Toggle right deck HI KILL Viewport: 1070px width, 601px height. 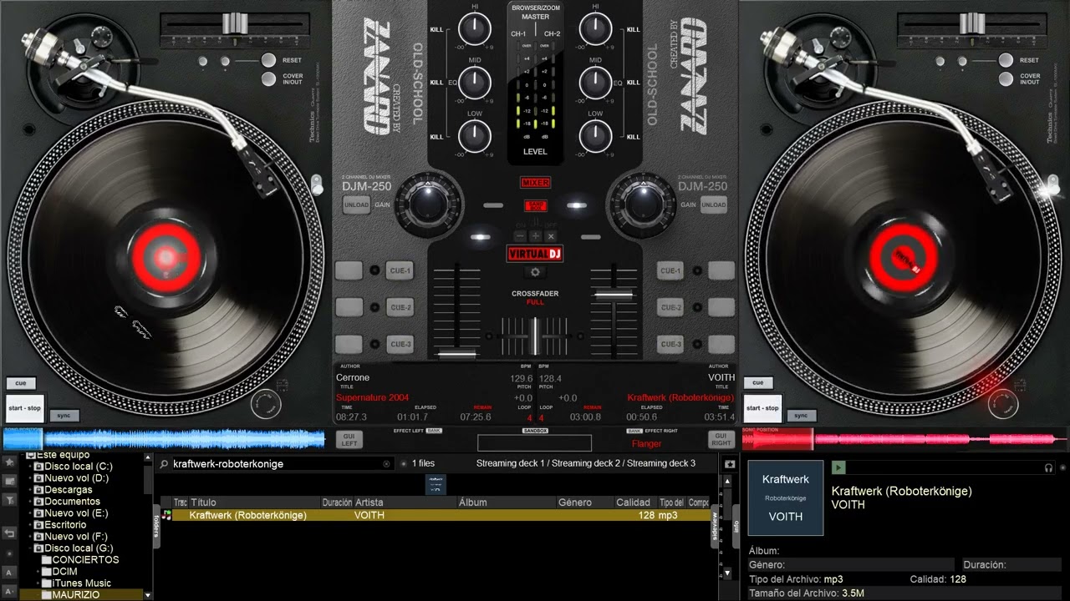[633, 29]
